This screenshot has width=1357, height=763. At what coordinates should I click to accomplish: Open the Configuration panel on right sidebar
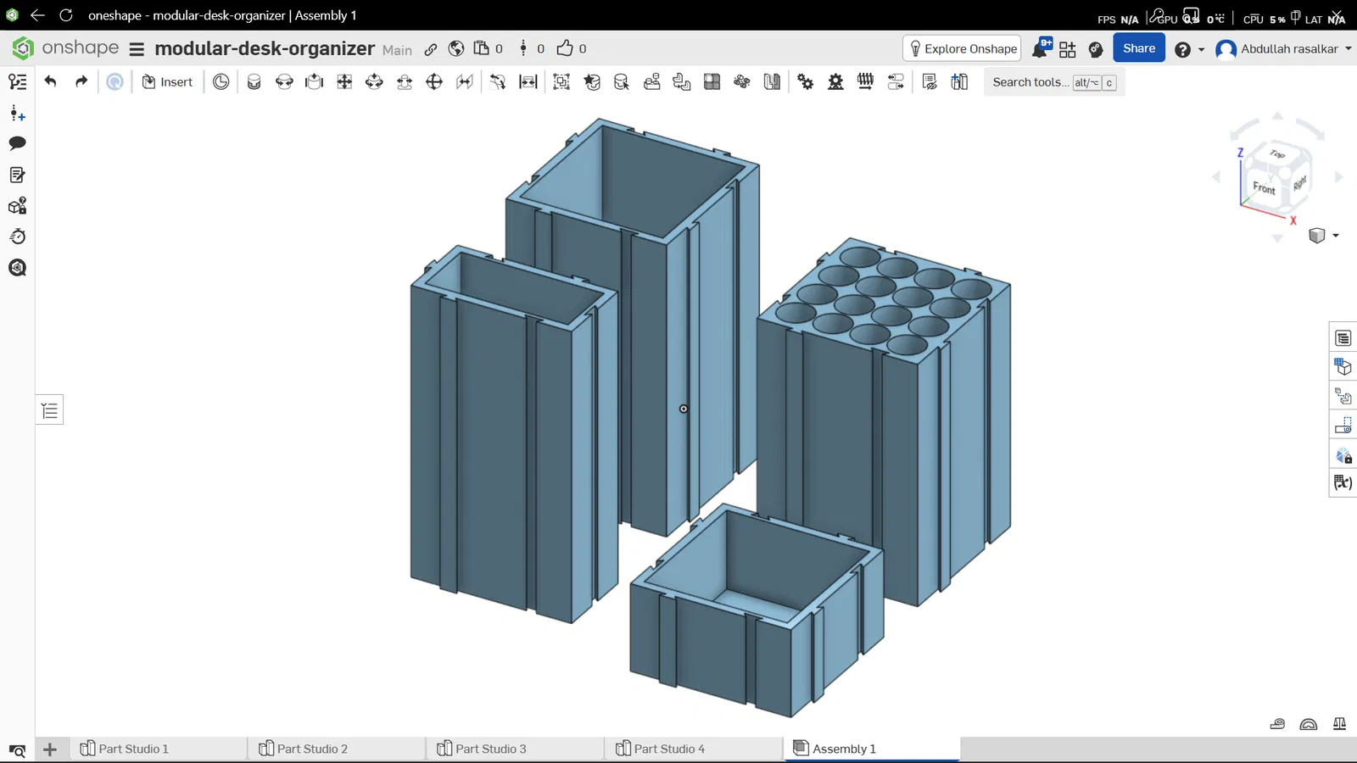(1343, 367)
